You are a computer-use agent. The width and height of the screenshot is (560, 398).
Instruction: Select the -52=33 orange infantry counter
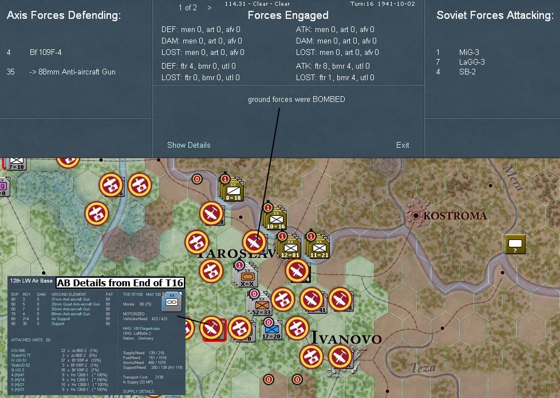[x=261, y=304]
